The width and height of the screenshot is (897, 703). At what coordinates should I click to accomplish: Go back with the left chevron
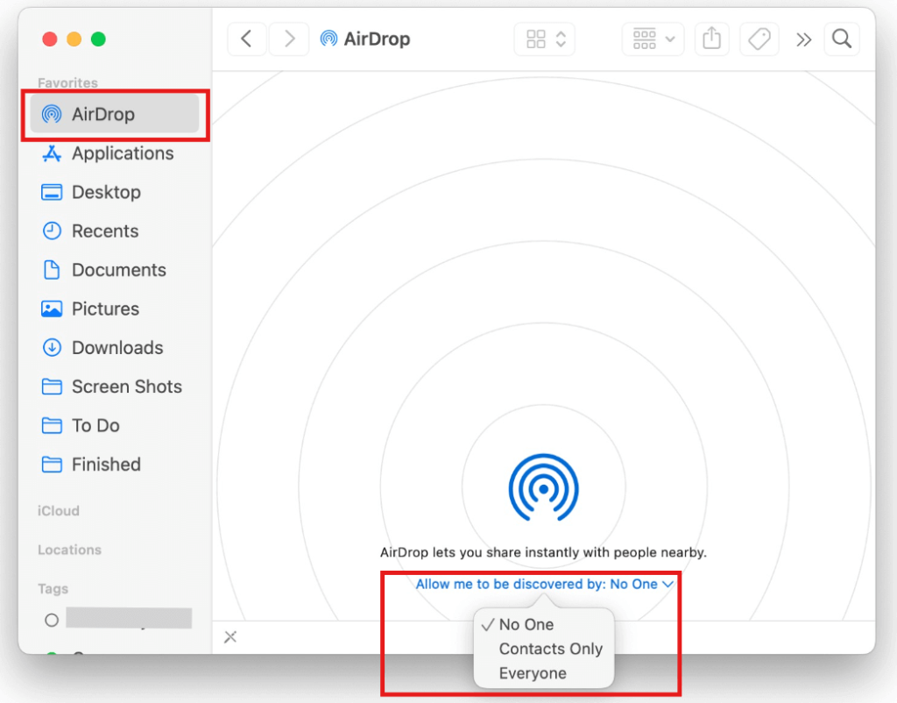tap(246, 39)
